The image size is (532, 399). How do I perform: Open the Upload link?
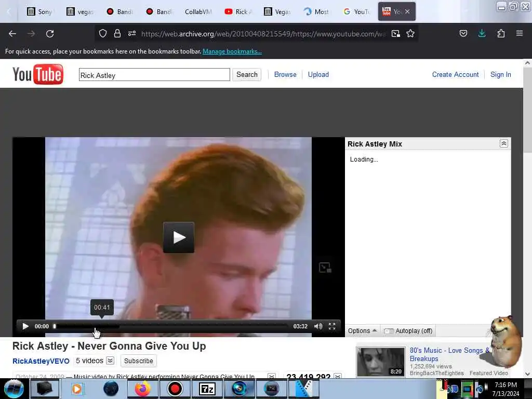(318, 75)
